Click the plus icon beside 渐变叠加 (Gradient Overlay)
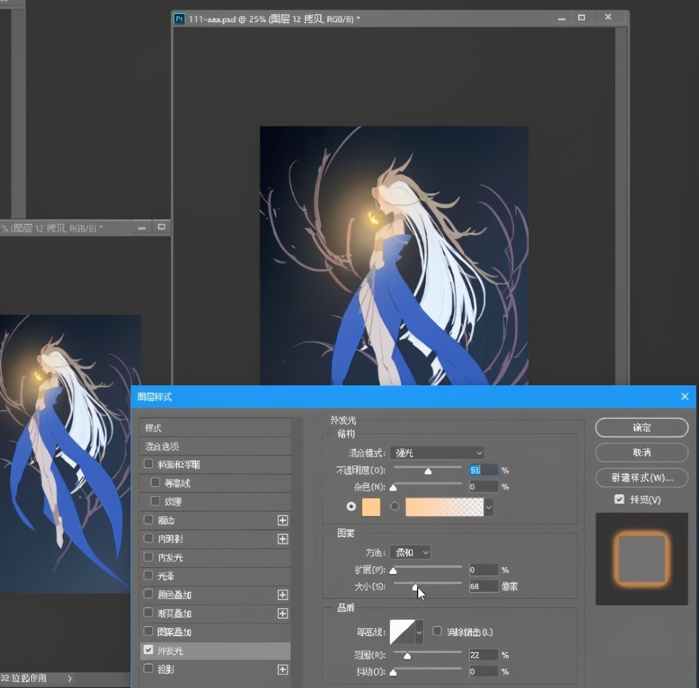699x688 pixels. click(x=283, y=613)
